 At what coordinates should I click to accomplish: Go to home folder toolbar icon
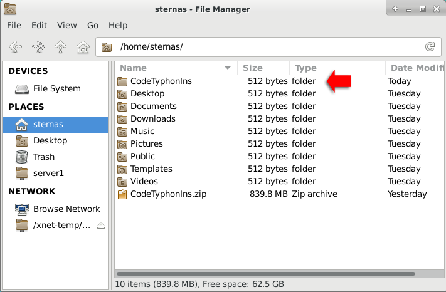tap(83, 46)
